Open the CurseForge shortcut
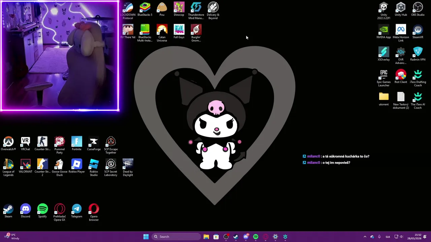431x242 pixels. 94,144
